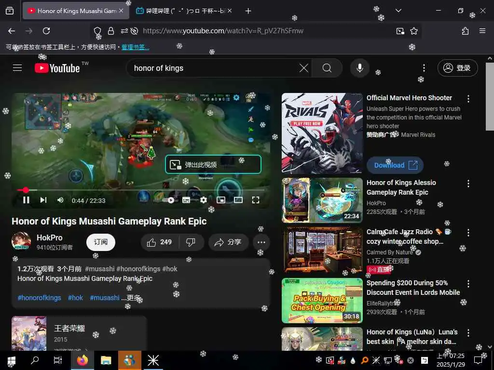Open the 王者荣耀 game card

(79, 333)
